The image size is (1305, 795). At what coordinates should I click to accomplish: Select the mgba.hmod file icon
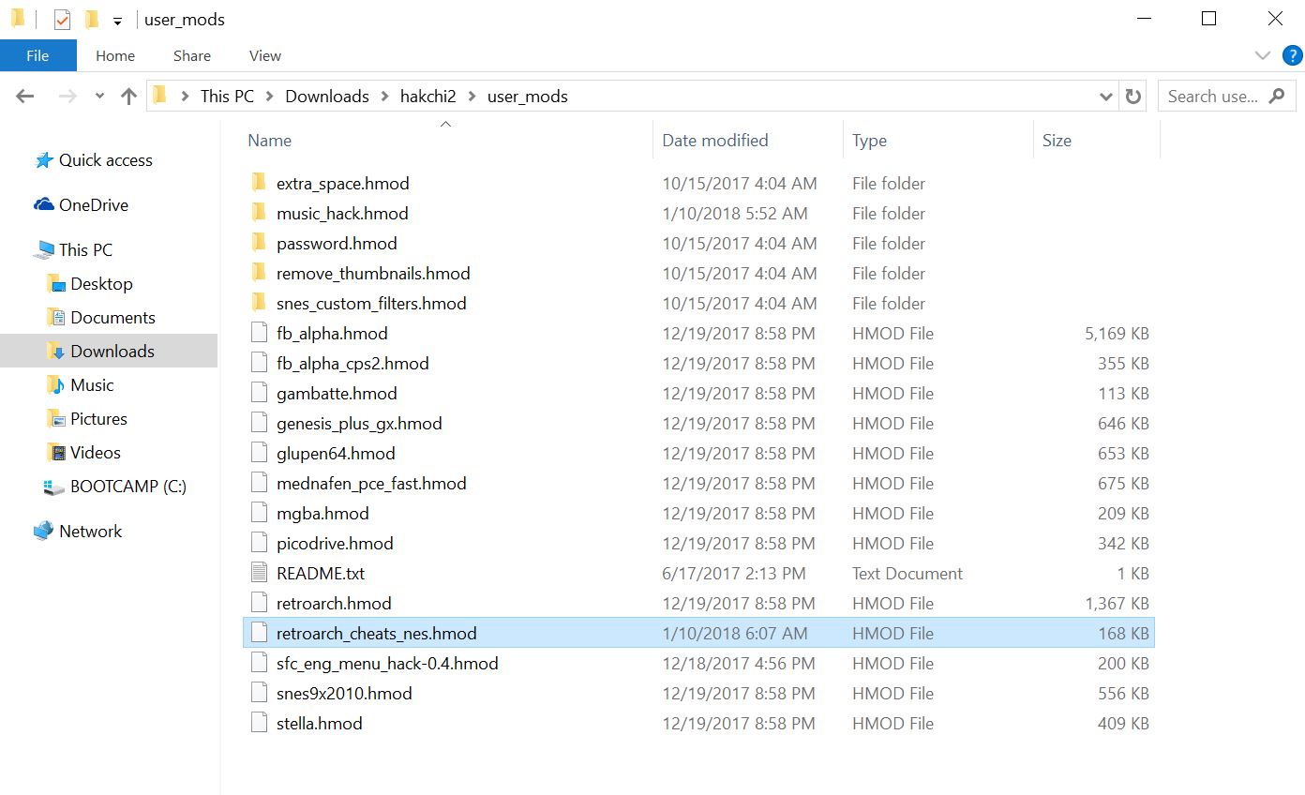pyautogui.click(x=260, y=513)
